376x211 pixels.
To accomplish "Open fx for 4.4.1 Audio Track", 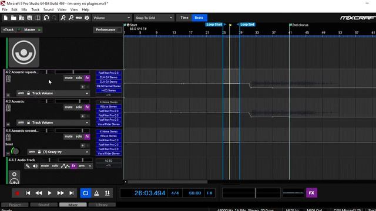I will pos(74,166).
